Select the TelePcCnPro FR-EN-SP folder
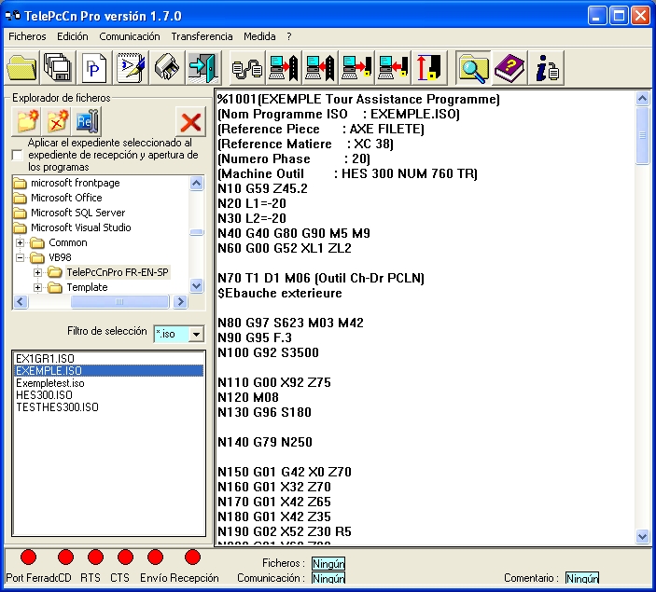 [117, 272]
